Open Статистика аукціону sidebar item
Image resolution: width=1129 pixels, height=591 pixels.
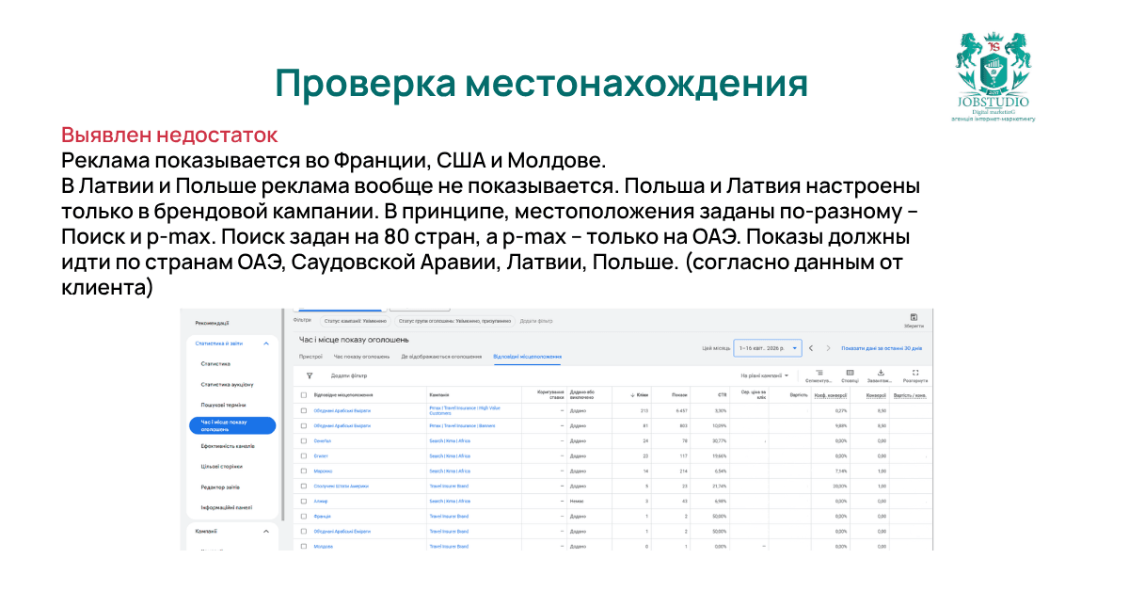pyautogui.click(x=227, y=384)
